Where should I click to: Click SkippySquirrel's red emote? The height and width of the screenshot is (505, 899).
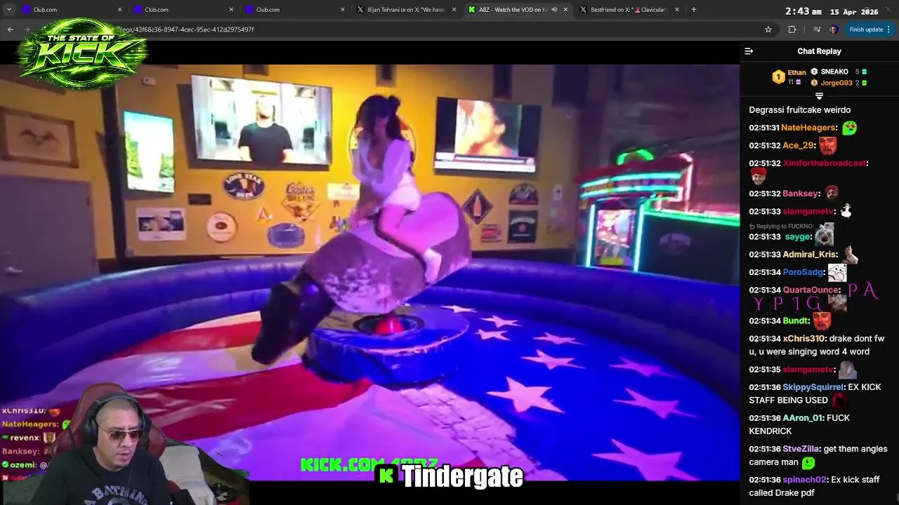tap(839, 400)
